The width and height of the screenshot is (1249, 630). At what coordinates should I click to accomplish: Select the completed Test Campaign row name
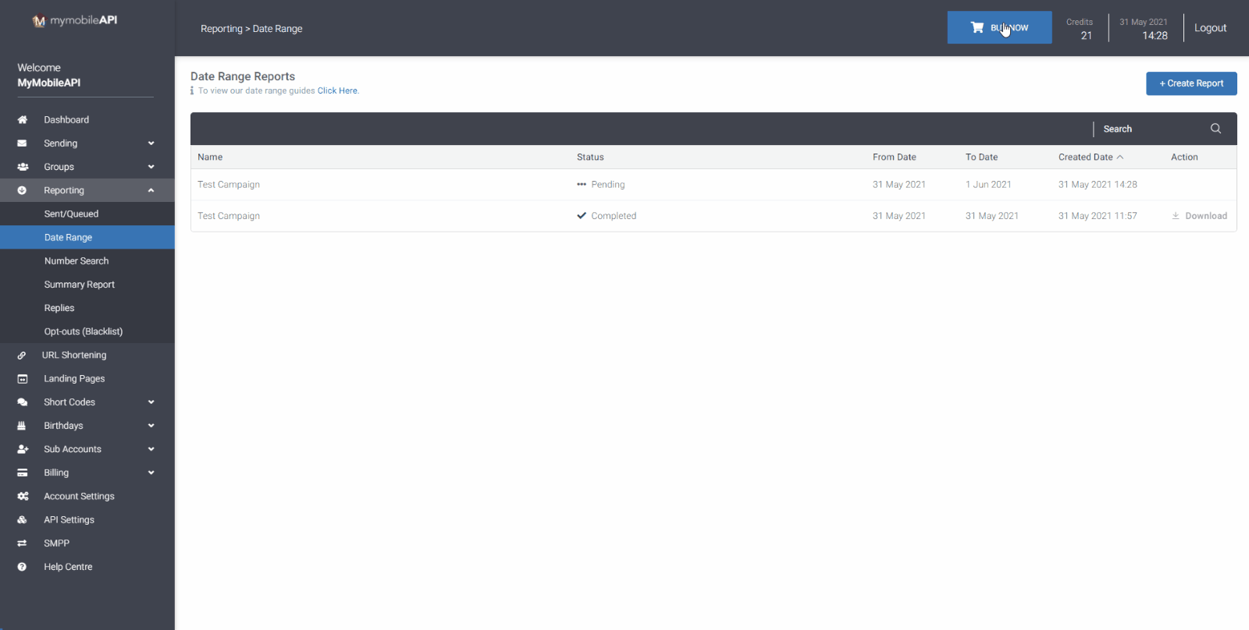tap(229, 216)
